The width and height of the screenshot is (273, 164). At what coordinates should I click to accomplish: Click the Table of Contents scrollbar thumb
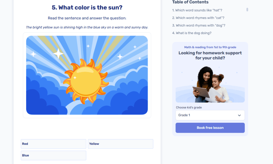[x=247, y=10]
